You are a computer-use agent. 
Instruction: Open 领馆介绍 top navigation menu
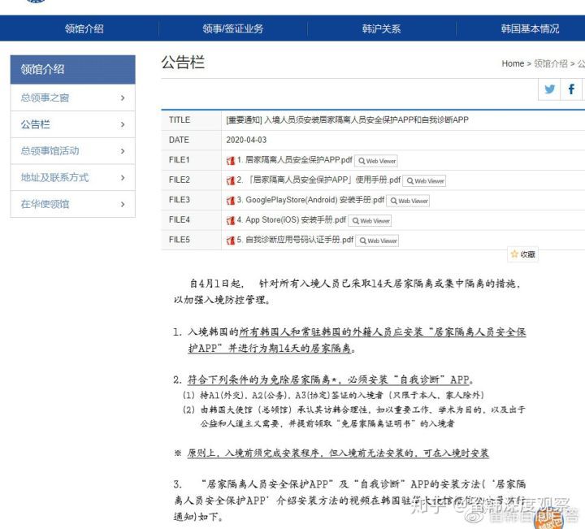click(84, 28)
